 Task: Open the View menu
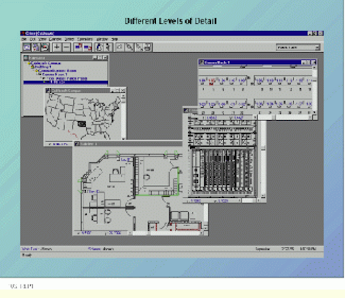pyautogui.click(x=42, y=39)
